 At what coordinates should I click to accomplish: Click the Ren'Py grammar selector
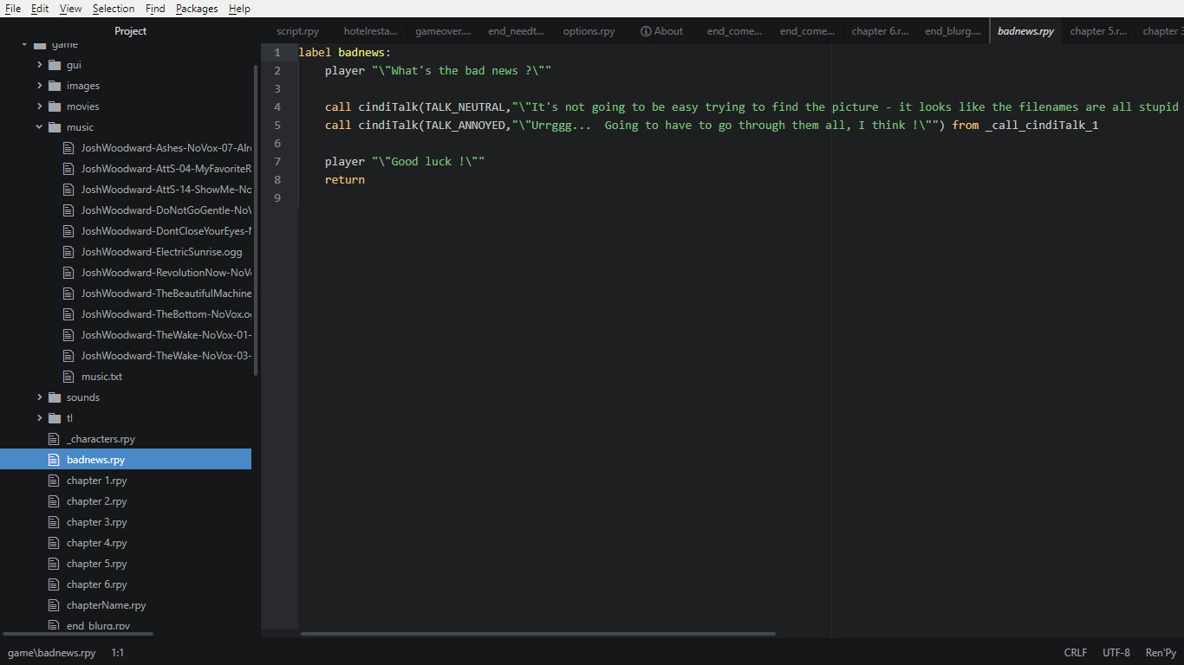pyautogui.click(x=1160, y=652)
